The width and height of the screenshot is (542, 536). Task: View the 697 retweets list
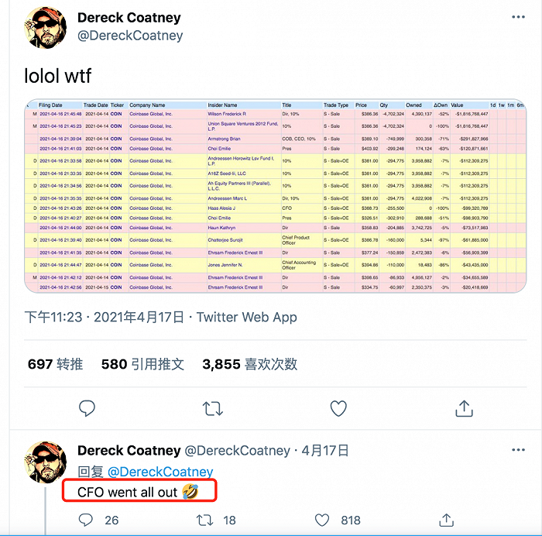click(55, 364)
